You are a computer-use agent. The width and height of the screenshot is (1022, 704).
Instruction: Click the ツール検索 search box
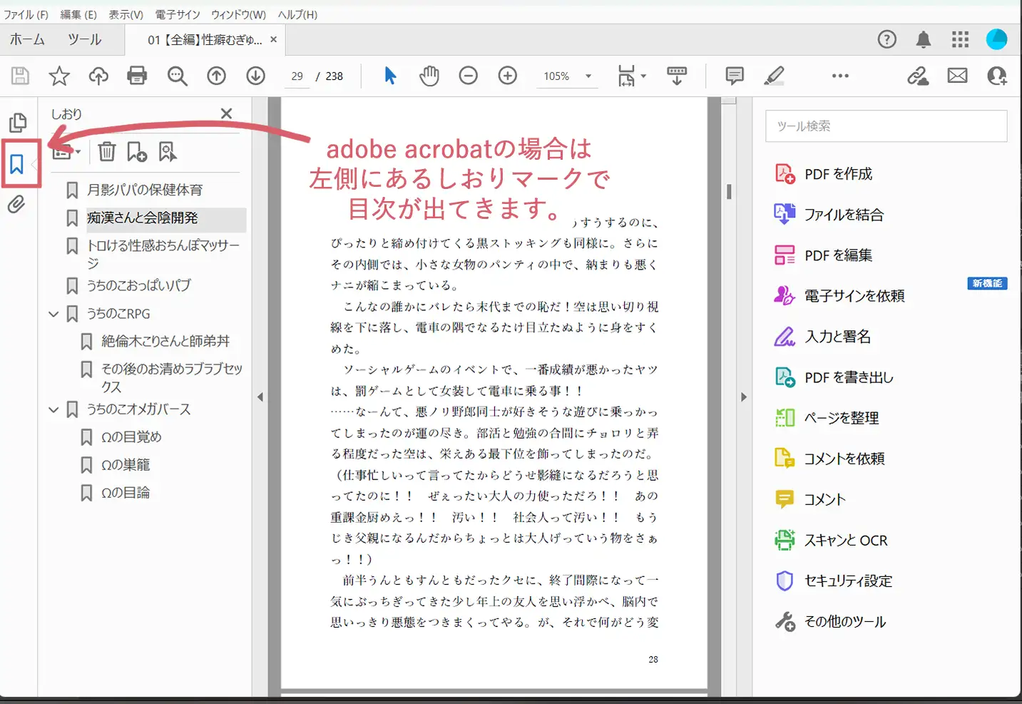coord(886,126)
